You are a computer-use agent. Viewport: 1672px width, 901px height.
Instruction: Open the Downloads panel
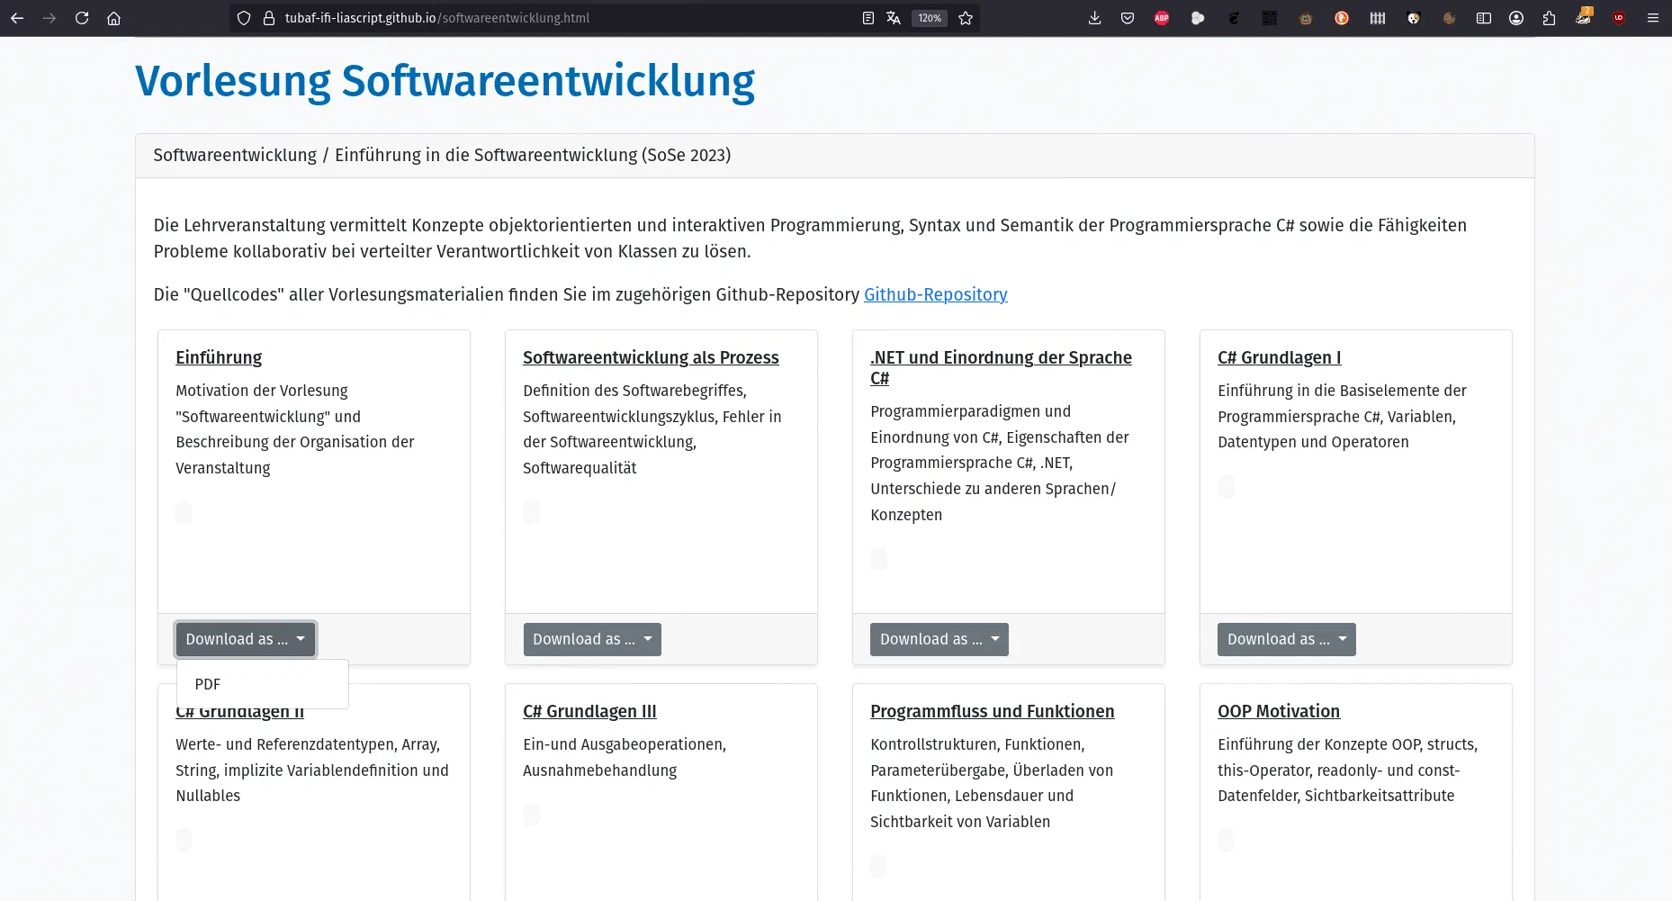click(x=1094, y=18)
